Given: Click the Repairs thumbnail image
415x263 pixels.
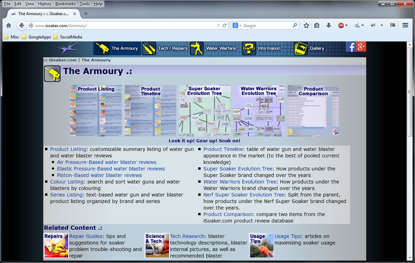Looking at the screenshot, I should (x=56, y=245).
